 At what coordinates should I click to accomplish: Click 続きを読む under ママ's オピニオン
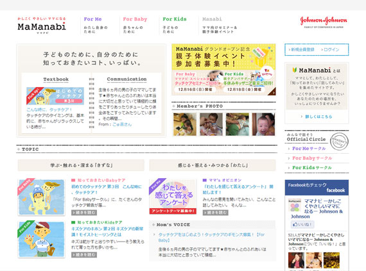point(216,213)
